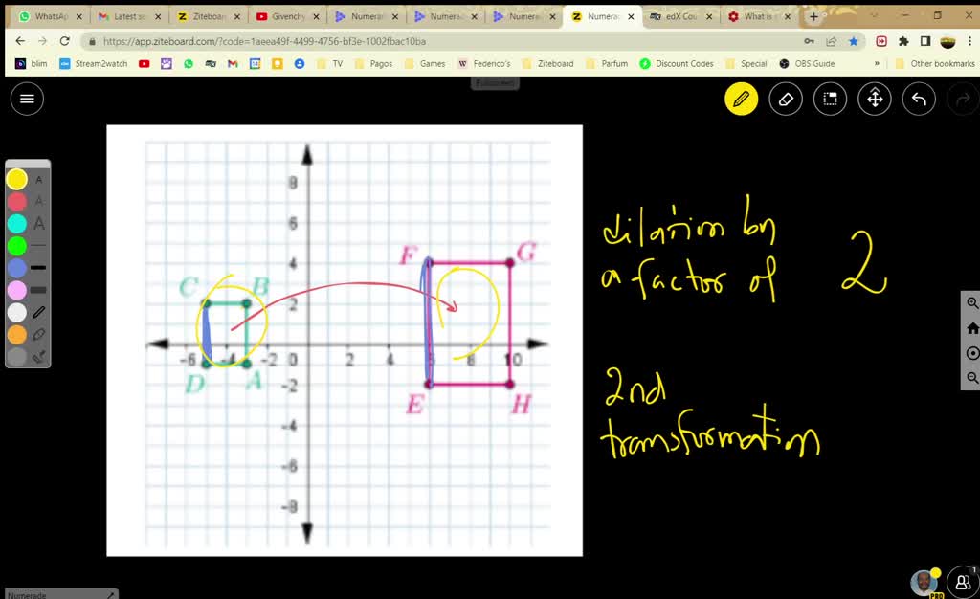Select the thin line width option

(36, 247)
